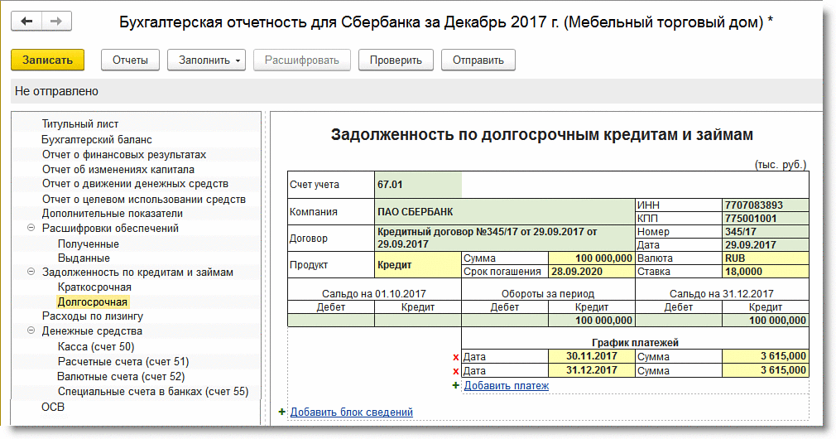Viewport: 836px width, 439px height.
Task: Open Бухгалтерский баланс in the tree
Action: click(x=97, y=140)
